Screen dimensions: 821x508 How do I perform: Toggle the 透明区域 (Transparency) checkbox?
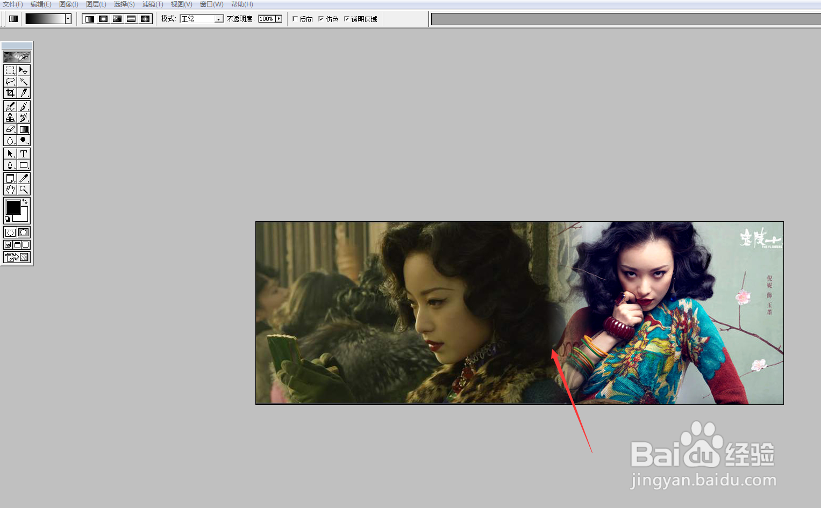(x=347, y=19)
